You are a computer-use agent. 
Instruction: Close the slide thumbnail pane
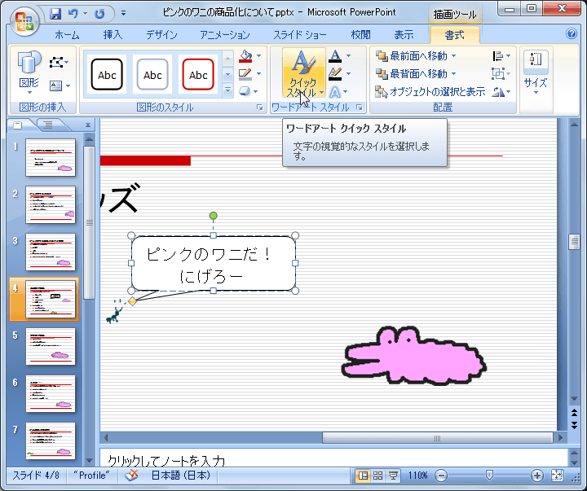pos(88,125)
